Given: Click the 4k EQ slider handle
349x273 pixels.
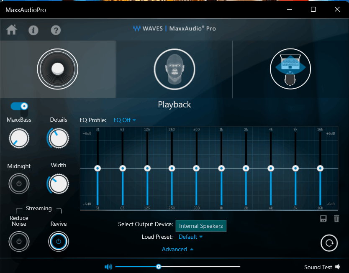Looking at the screenshot, I should (271, 168).
